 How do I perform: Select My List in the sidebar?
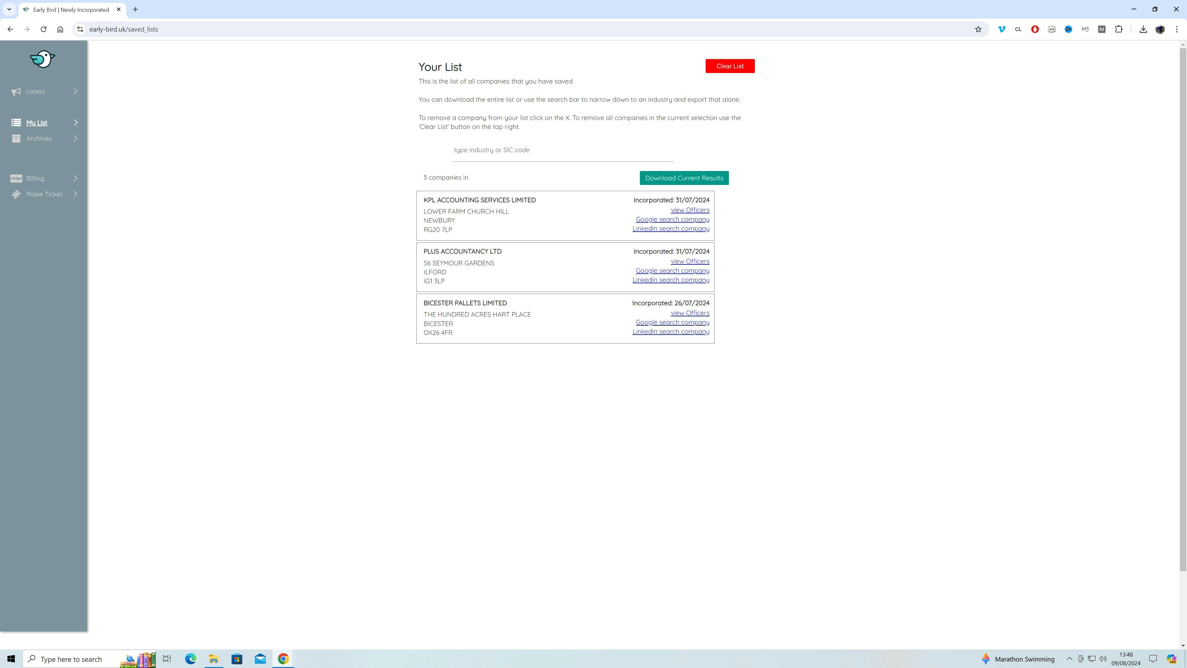click(x=37, y=123)
